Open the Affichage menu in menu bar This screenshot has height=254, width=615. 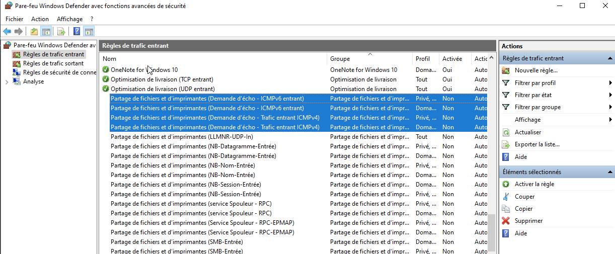click(x=69, y=19)
